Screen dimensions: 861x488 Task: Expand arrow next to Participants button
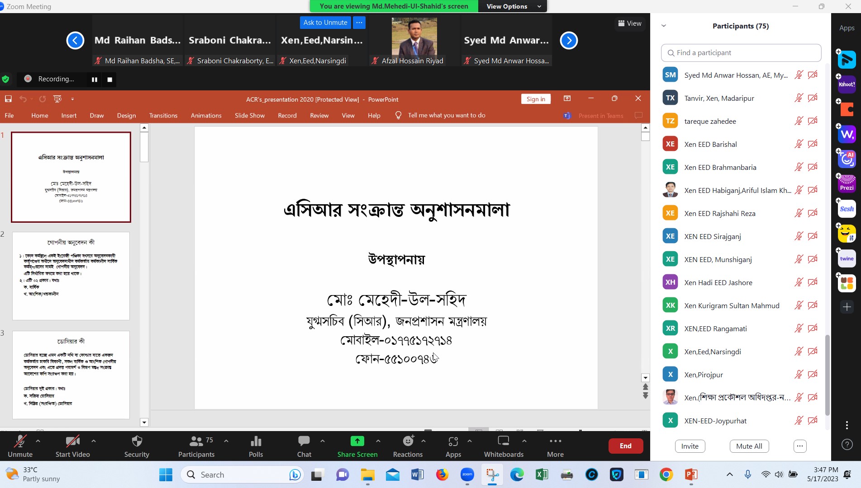[x=226, y=441]
